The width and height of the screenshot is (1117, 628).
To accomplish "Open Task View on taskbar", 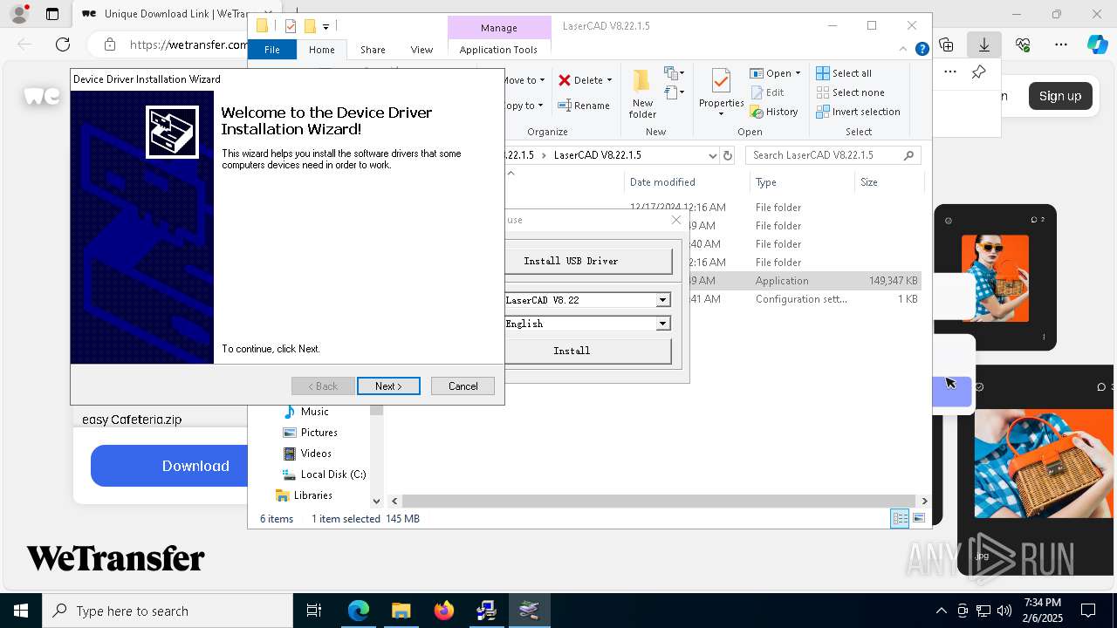I will click(314, 611).
